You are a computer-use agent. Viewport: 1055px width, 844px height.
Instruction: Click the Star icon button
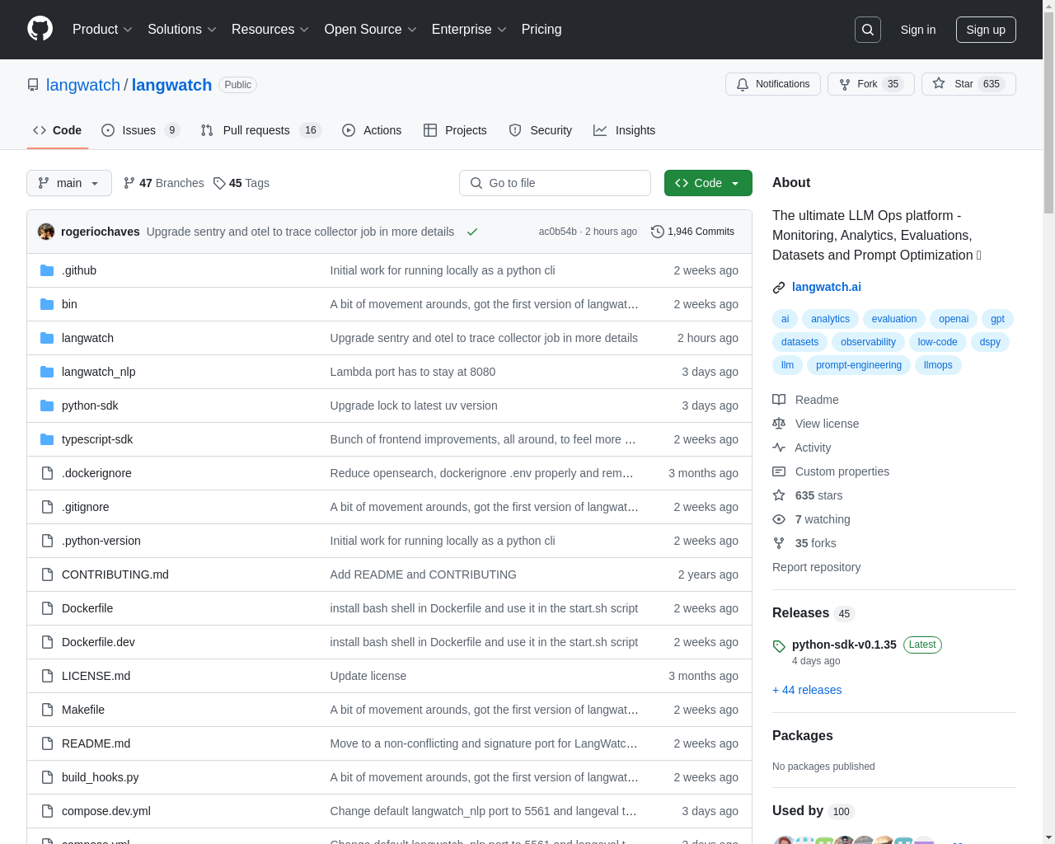point(939,83)
